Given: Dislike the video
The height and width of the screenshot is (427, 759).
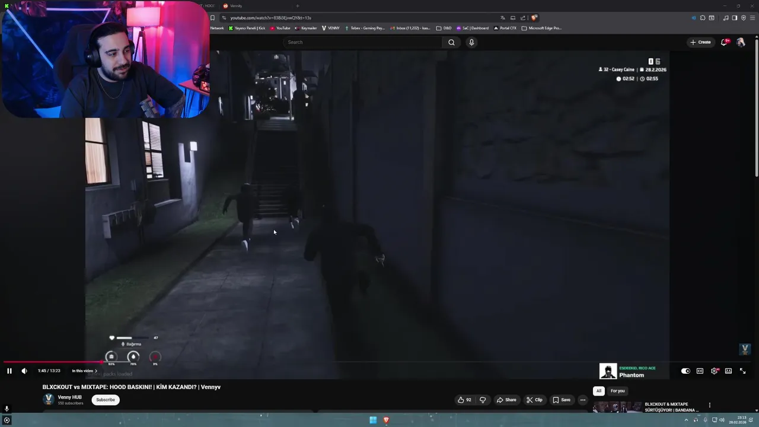Looking at the screenshot, I should [x=483, y=400].
